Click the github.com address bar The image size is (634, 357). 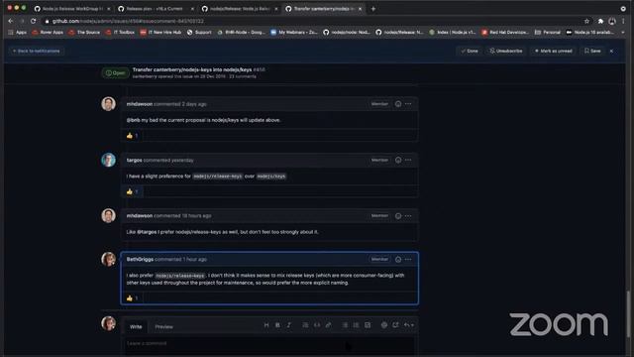[x=311, y=21]
